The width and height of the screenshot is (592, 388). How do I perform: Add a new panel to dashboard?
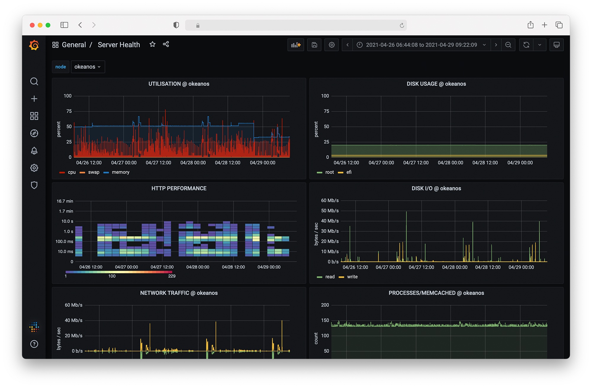tap(296, 45)
